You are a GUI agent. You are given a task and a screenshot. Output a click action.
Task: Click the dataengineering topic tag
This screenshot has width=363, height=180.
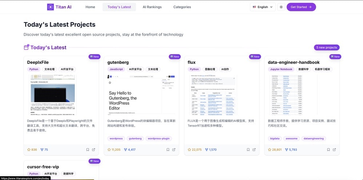click(x=314, y=139)
